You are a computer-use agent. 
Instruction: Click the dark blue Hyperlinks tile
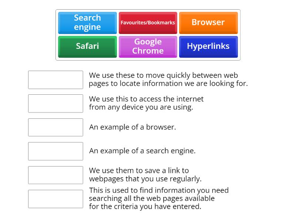208,46
